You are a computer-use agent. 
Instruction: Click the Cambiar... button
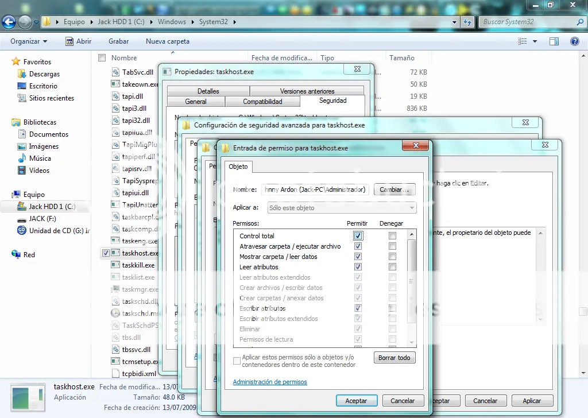pyautogui.click(x=394, y=189)
